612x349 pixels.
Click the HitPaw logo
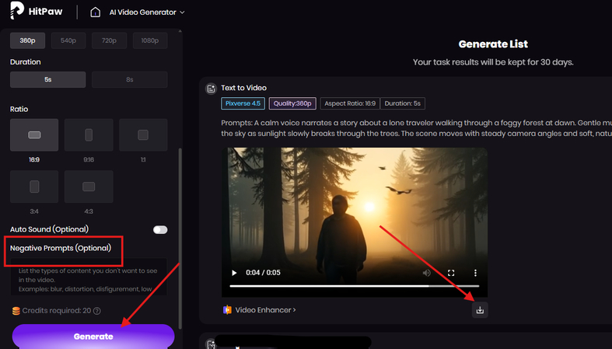click(x=36, y=11)
